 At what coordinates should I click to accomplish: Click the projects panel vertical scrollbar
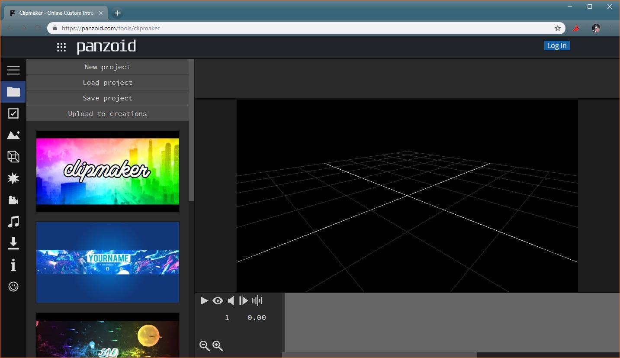(x=191, y=130)
